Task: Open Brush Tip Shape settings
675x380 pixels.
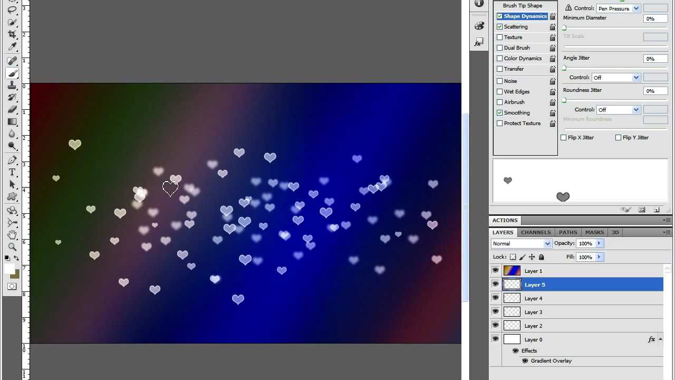Action: coord(522,6)
